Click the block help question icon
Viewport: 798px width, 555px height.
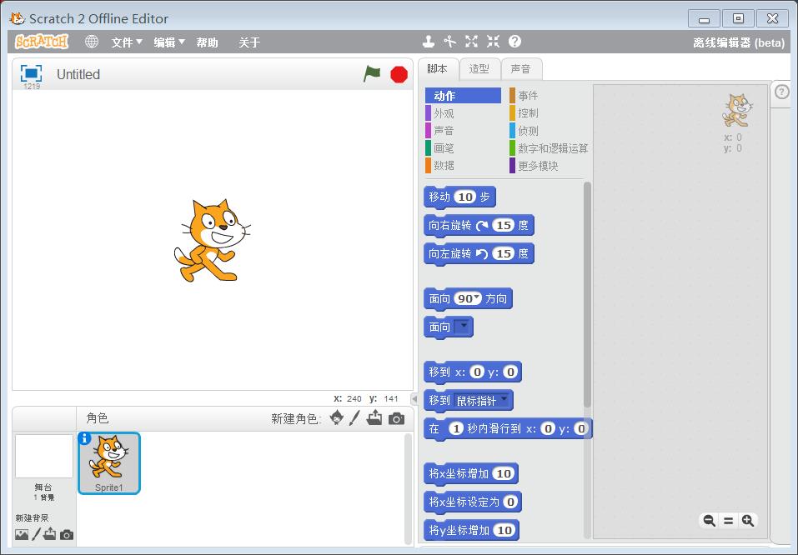[x=514, y=42]
